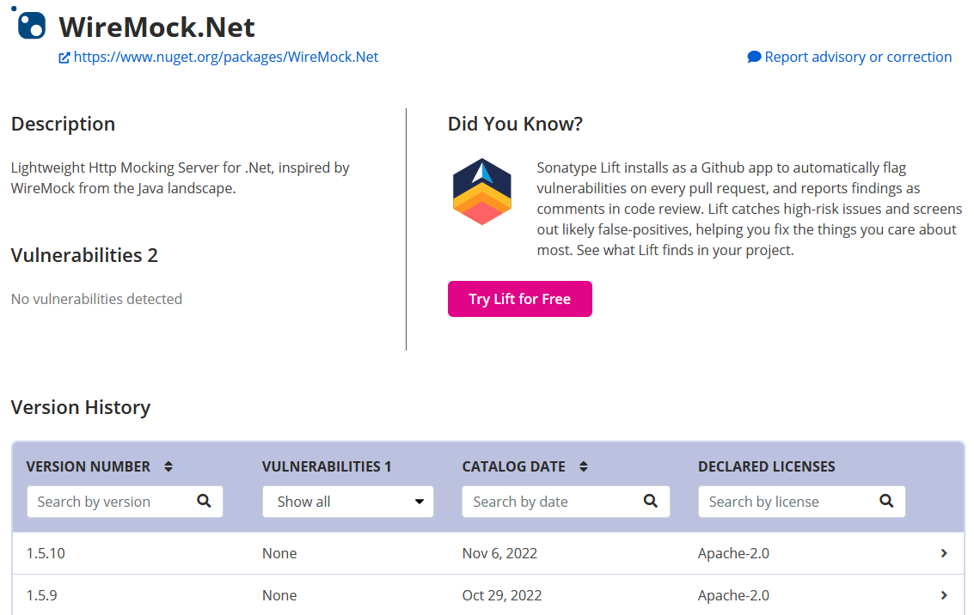Expand version 1.5.9 row chevron
Image resolution: width=974 pixels, height=615 pixels.
944,595
